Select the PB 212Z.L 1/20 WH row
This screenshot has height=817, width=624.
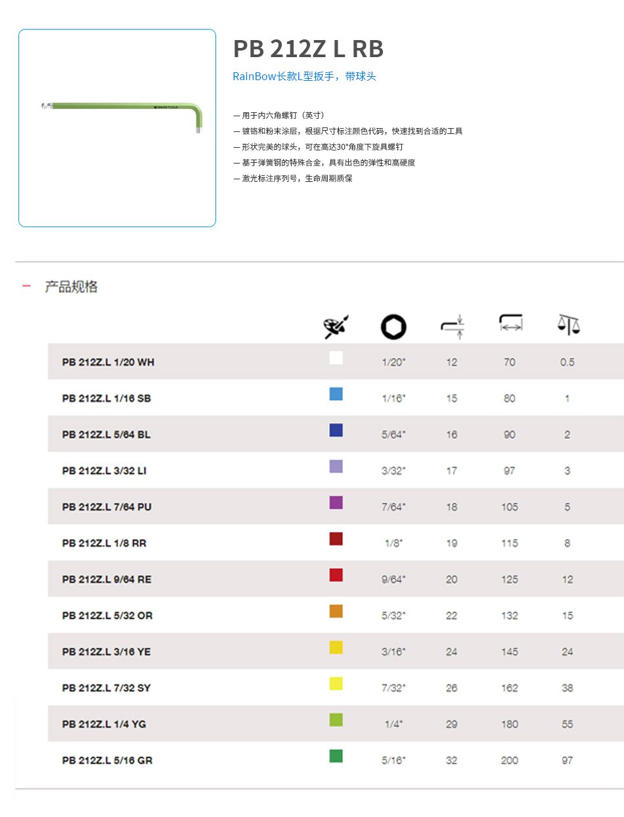(108, 362)
